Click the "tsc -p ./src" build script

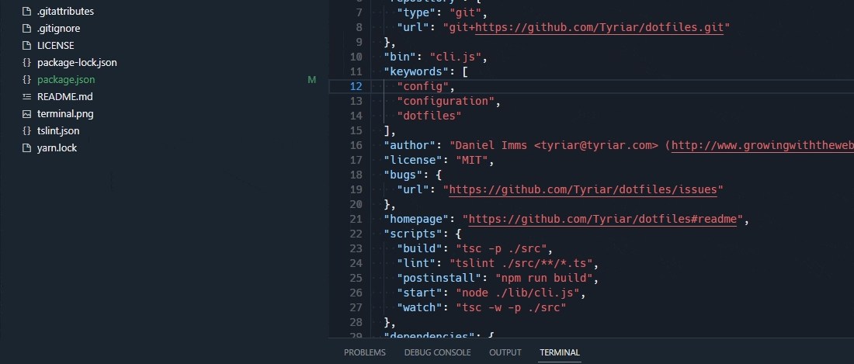[501, 248]
